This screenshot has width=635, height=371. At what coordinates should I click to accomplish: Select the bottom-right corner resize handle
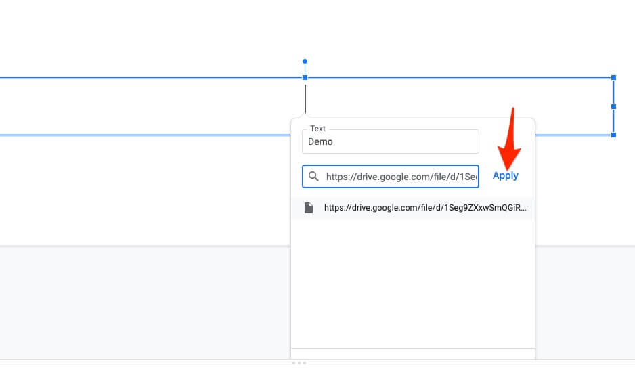tap(613, 135)
